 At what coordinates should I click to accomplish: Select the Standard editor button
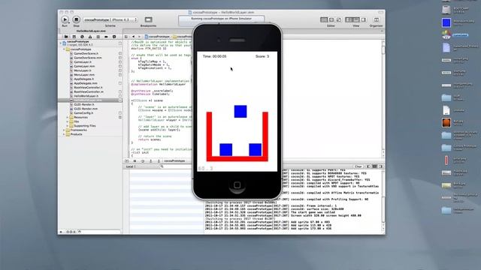point(324,19)
